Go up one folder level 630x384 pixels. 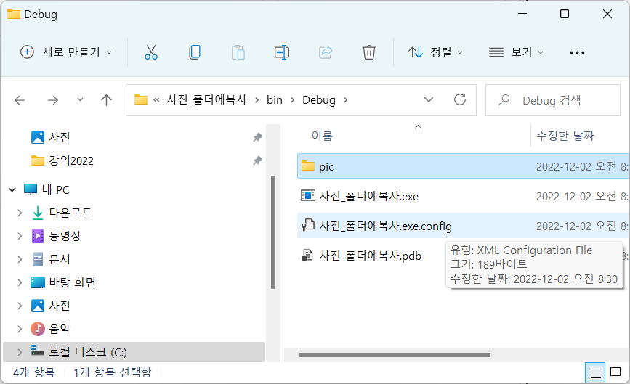click(x=106, y=100)
